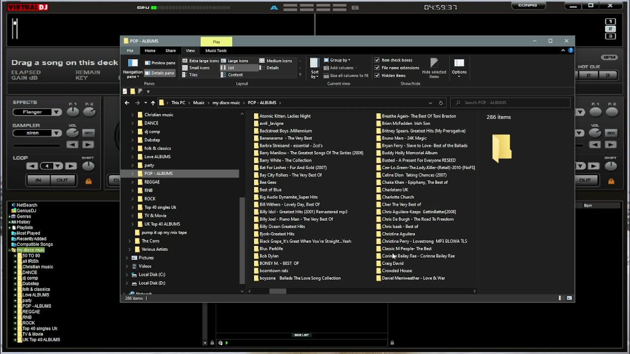Open NetSearch in VirtualDJ browser
This screenshot has height=354, width=630.
pyautogui.click(x=24, y=205)
